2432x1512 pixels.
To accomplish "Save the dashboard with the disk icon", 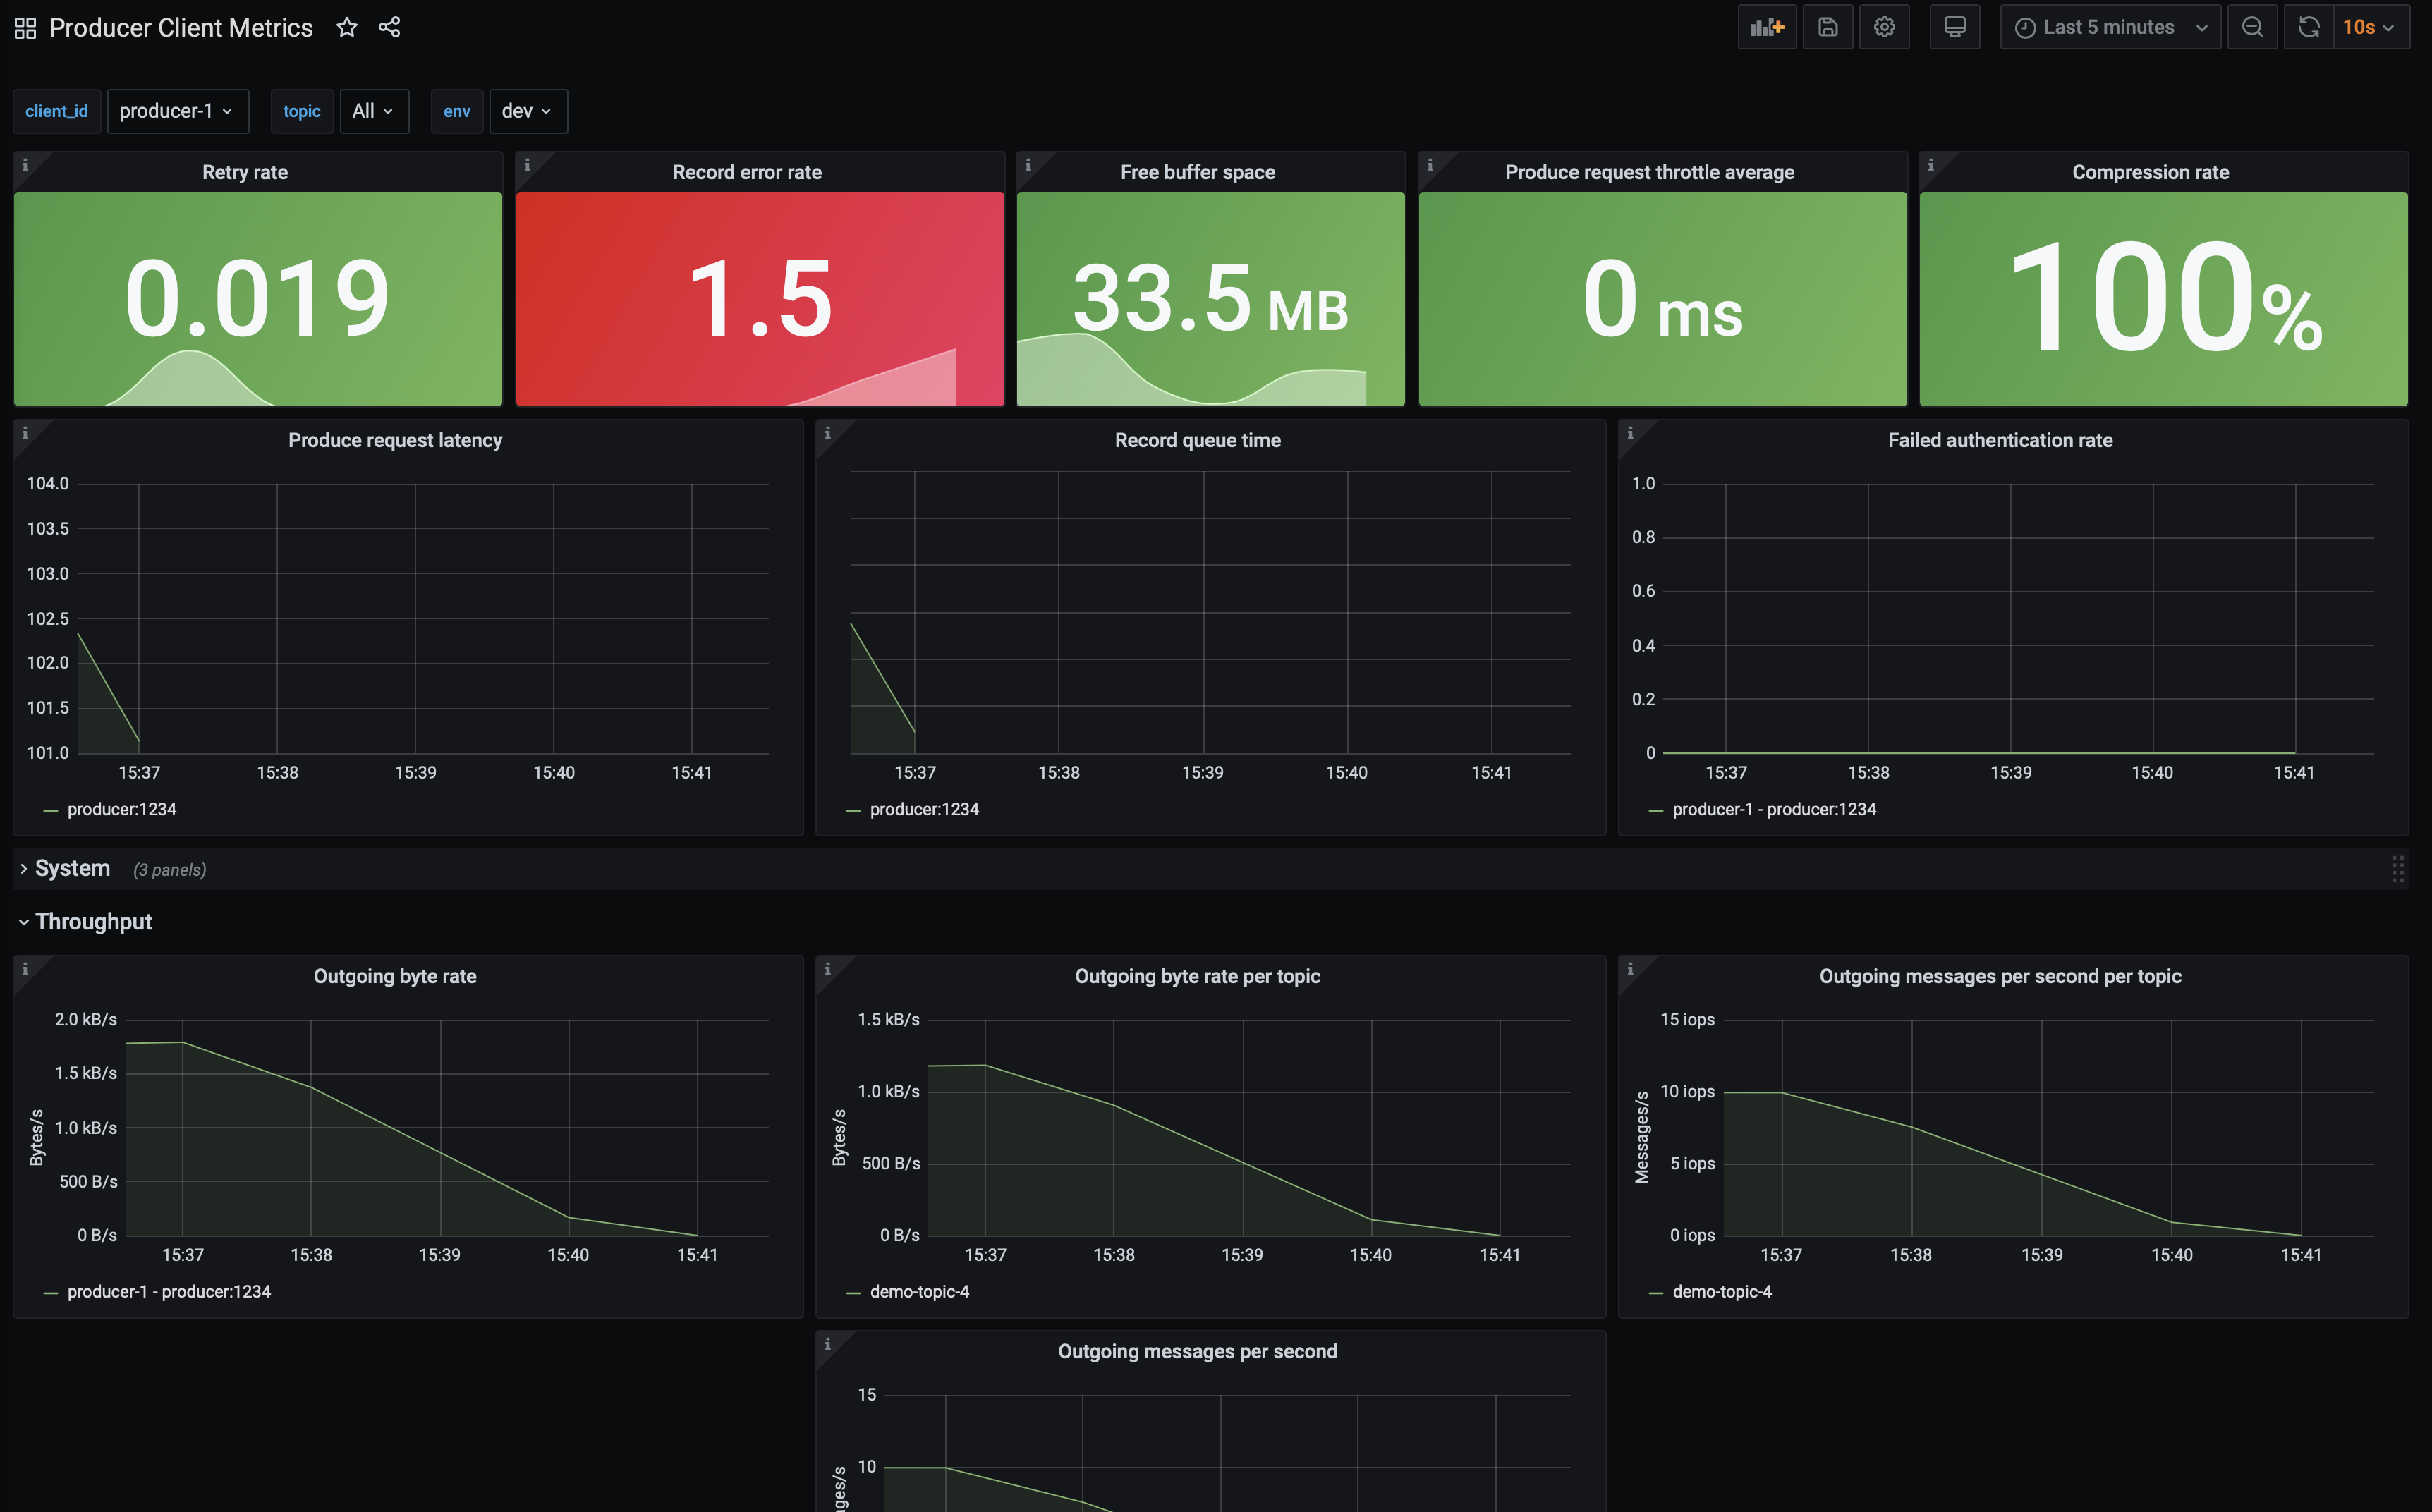I will [x=1827, y=27].
